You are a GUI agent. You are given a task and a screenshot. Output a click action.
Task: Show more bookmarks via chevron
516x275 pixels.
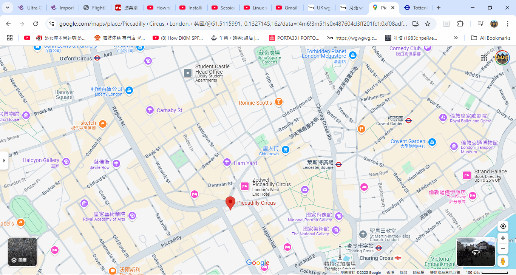click(456, 38)
